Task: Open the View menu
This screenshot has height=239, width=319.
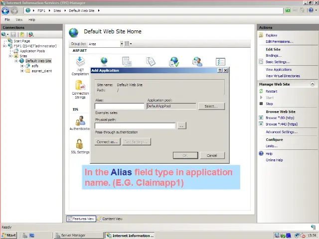Action: 19,19
